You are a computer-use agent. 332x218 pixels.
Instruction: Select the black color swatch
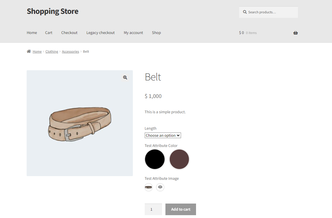pyautogui.click(x=155, y=159)
